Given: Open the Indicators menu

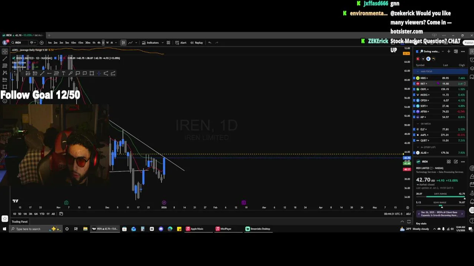Looking at the screenshot, I should 150,42.
